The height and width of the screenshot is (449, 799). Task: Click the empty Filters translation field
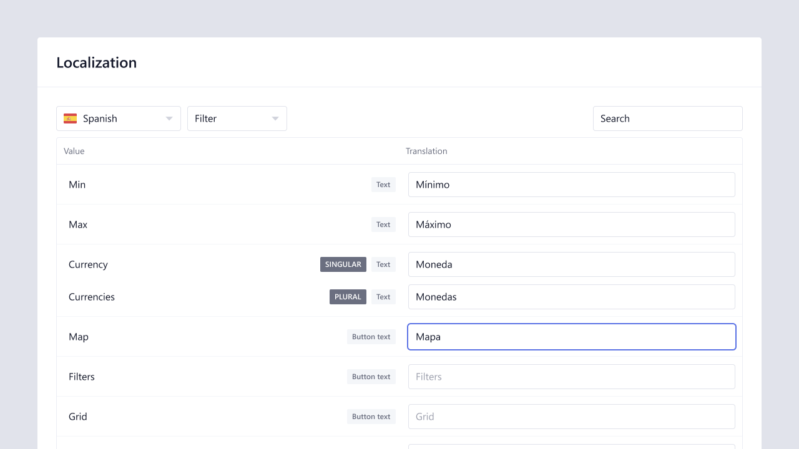click(x=571, y=377)
